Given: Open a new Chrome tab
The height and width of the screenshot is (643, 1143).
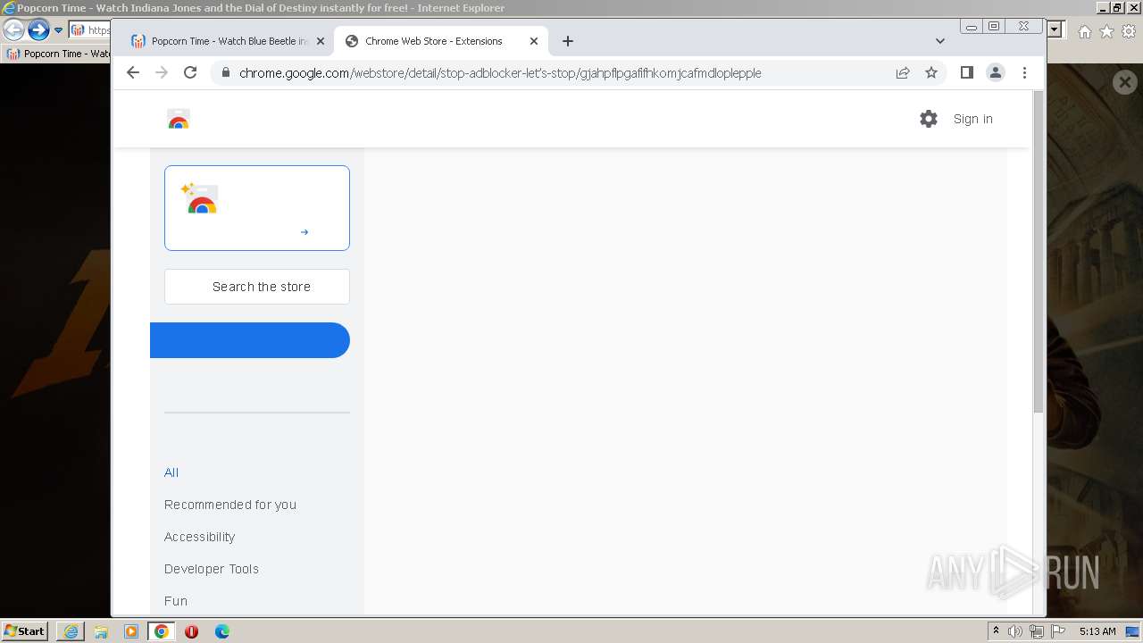Looking at the screenshot, I should [x=568, y=41].
